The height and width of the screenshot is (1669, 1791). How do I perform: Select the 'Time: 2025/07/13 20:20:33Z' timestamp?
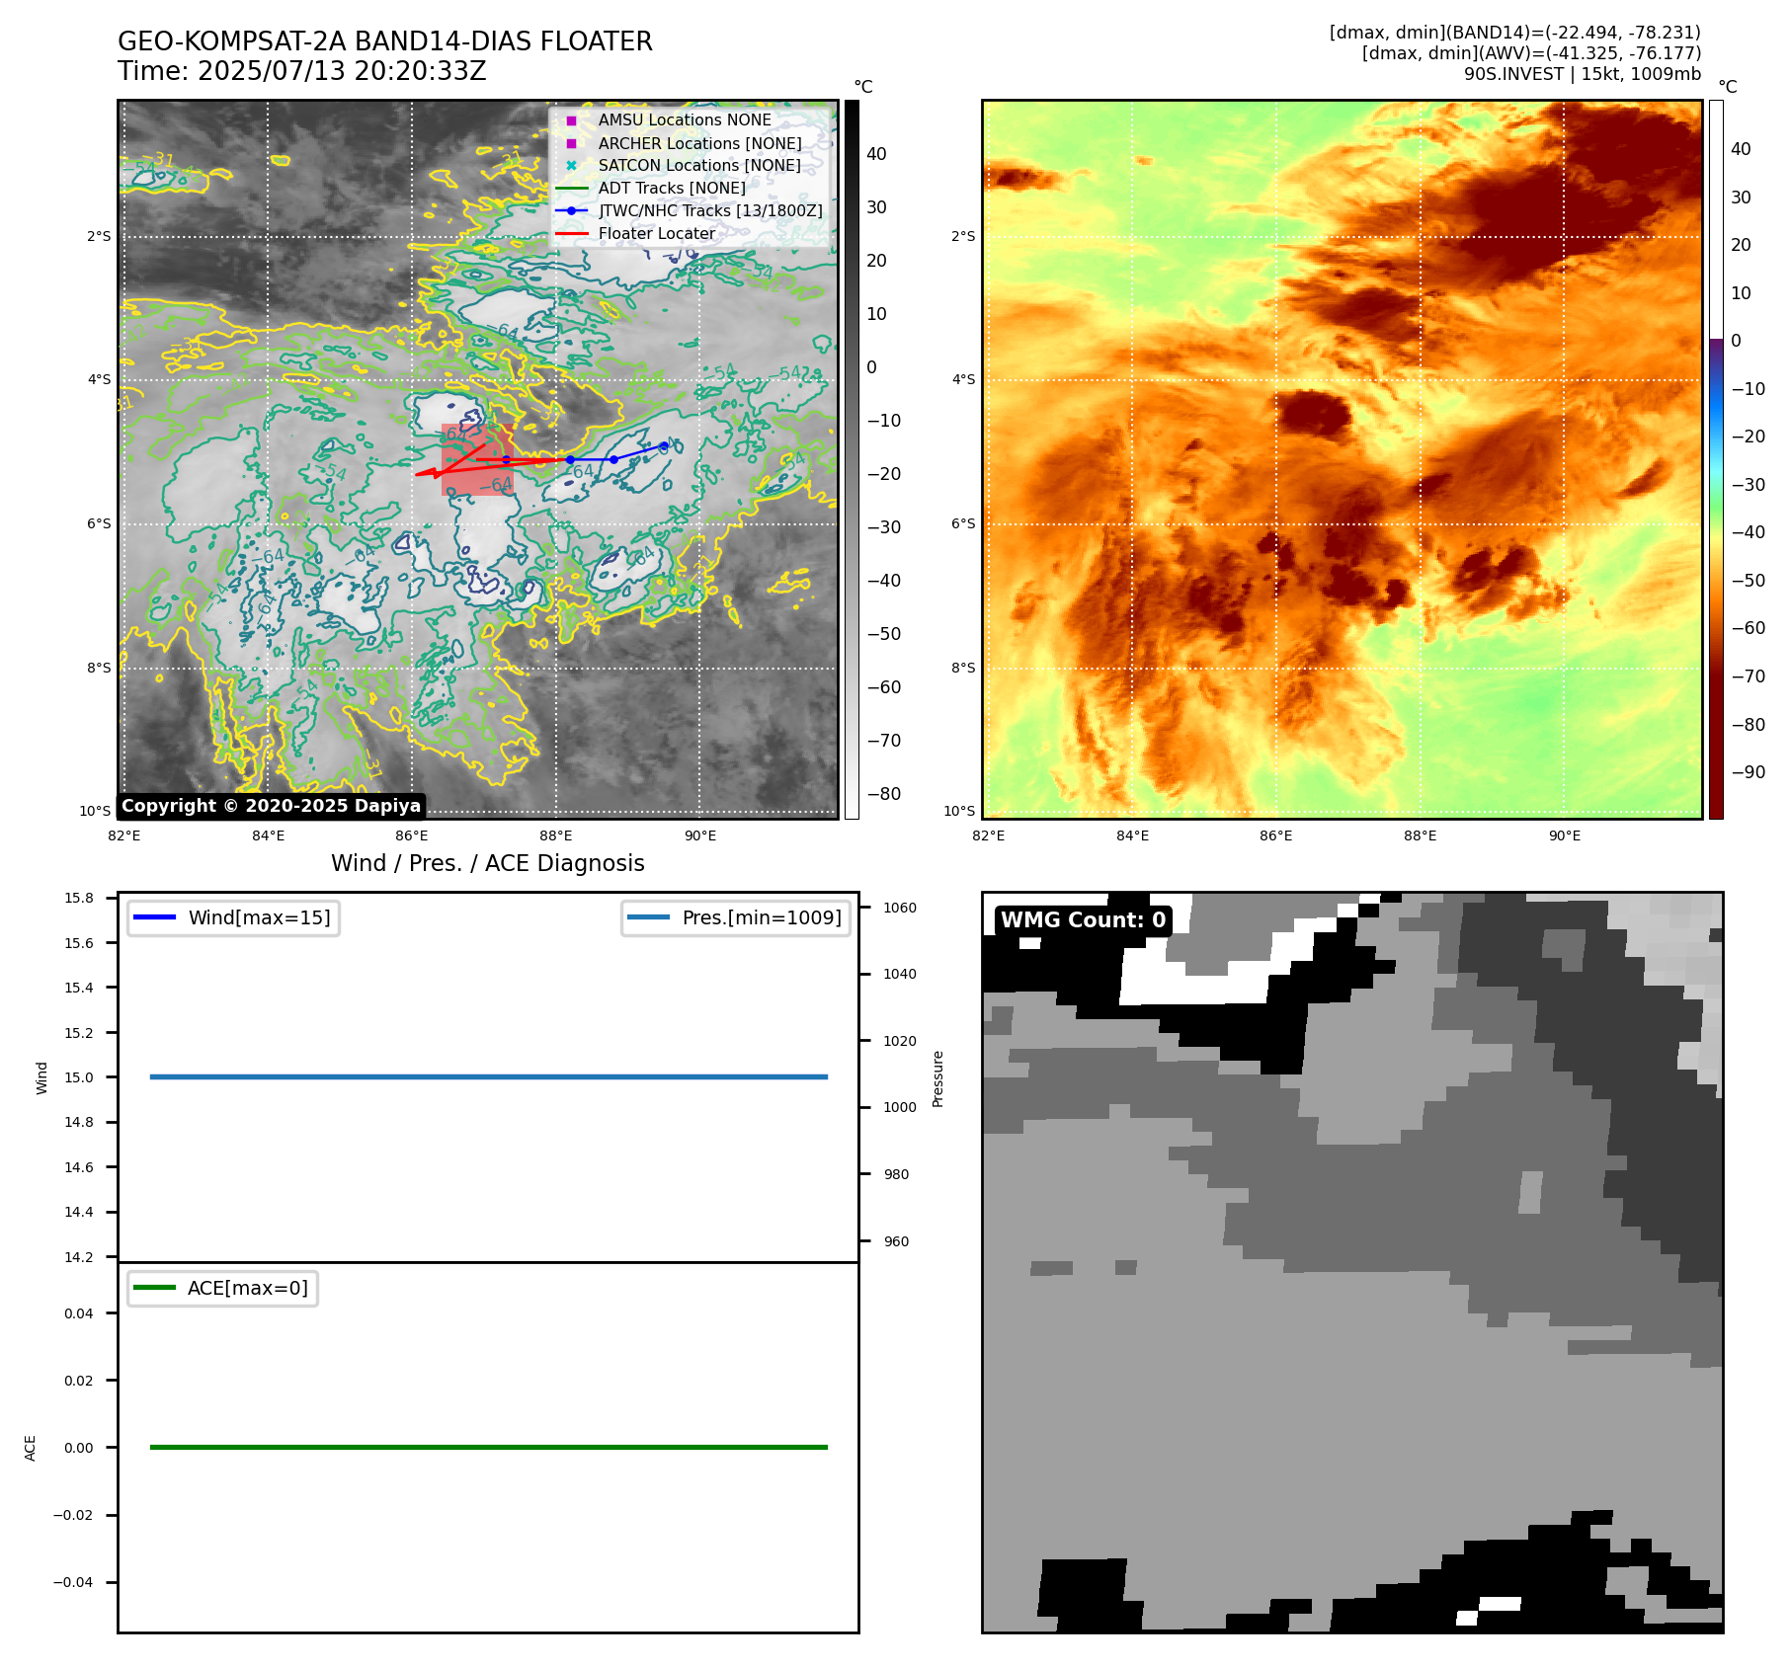click(302, 72)
